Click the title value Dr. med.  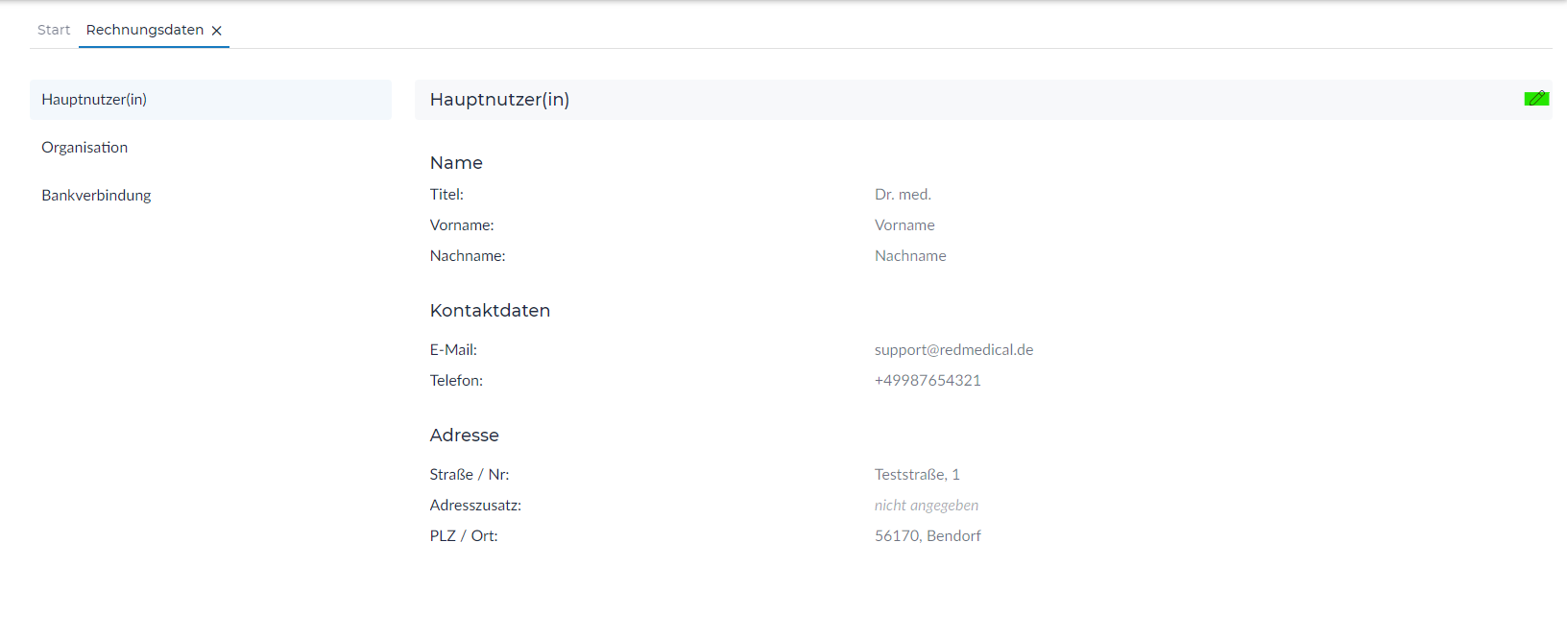point(903,195)
